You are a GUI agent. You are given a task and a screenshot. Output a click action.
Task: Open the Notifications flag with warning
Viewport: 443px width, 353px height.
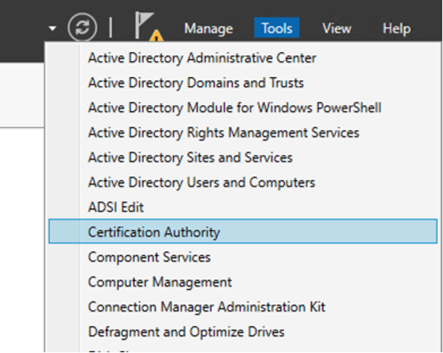point(148,26)
